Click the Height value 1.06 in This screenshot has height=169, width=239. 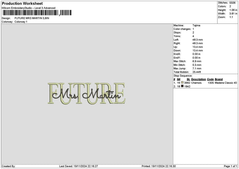233,10
